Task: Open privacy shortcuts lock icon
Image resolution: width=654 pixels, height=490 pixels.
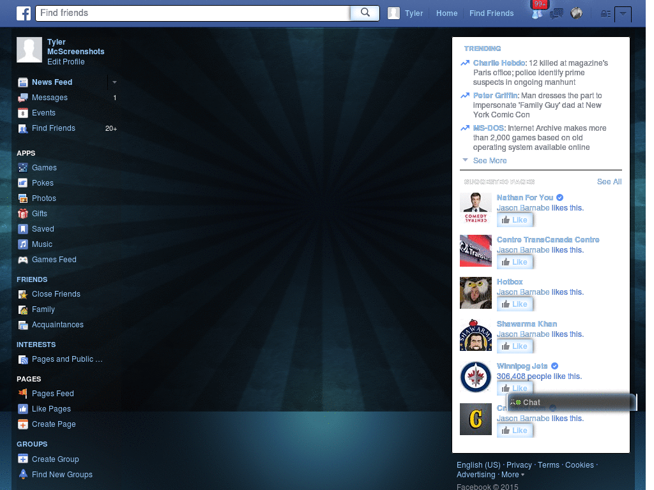Action: 605,14
